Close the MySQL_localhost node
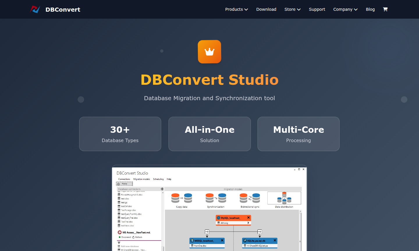The width and height of the screenshot is (419, 251). (248, 218)
